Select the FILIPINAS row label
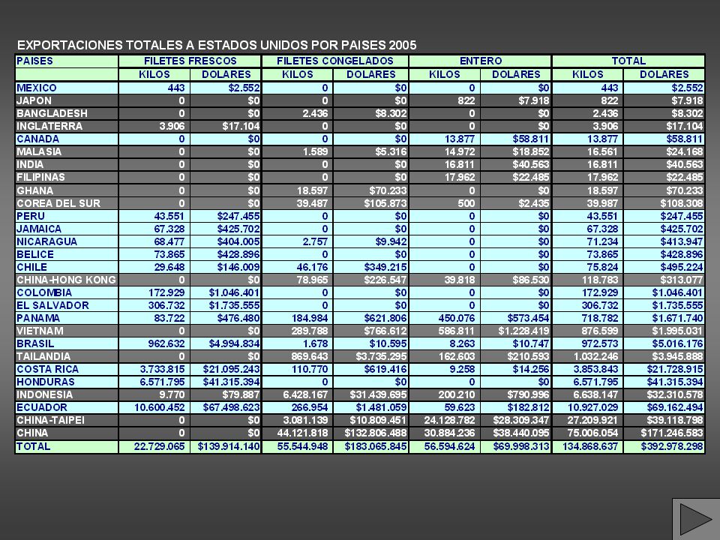 click(x=40, y=177)
